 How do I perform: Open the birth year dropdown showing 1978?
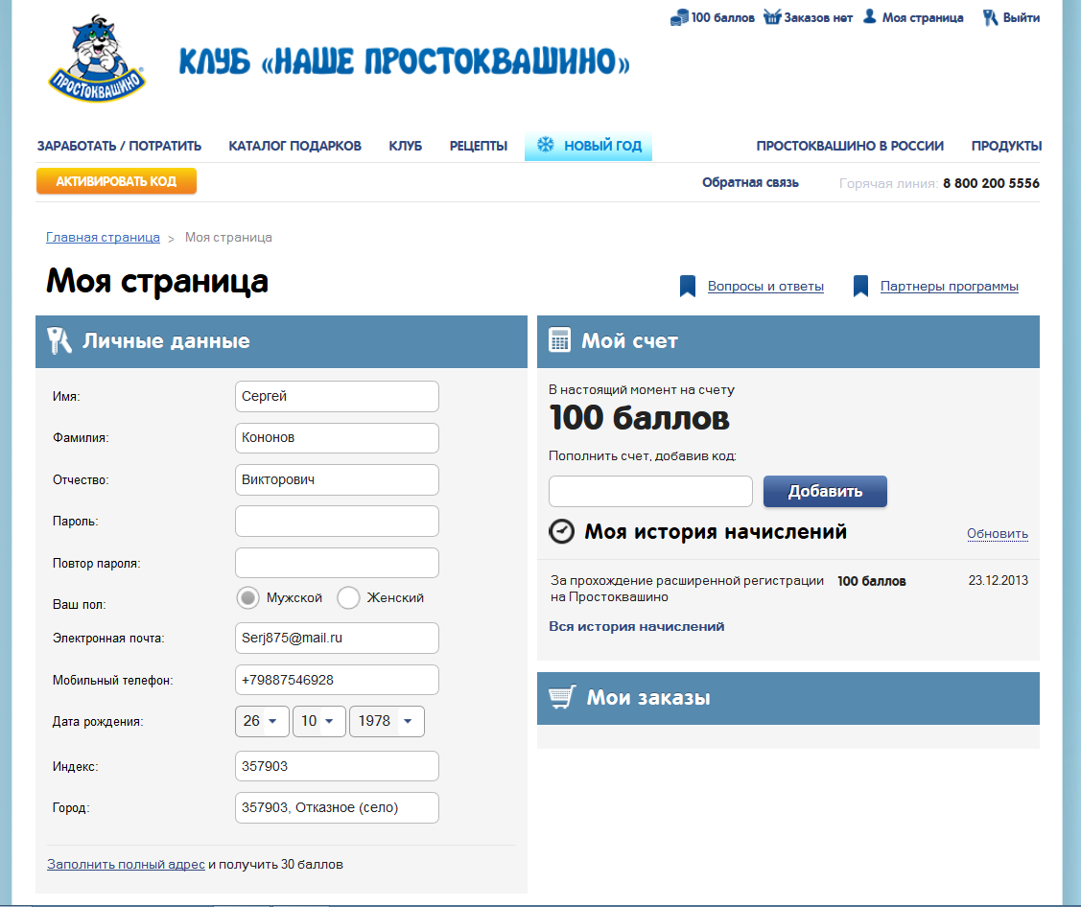(387, 722)
